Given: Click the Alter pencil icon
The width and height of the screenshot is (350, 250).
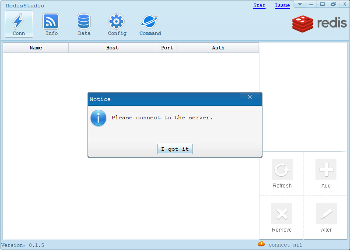Looking at the screenshot, I should pyautogui.click(x=326, y=214).
